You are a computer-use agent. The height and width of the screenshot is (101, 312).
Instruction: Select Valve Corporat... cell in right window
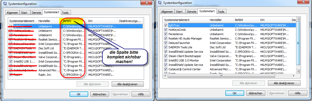click(221, 56)
